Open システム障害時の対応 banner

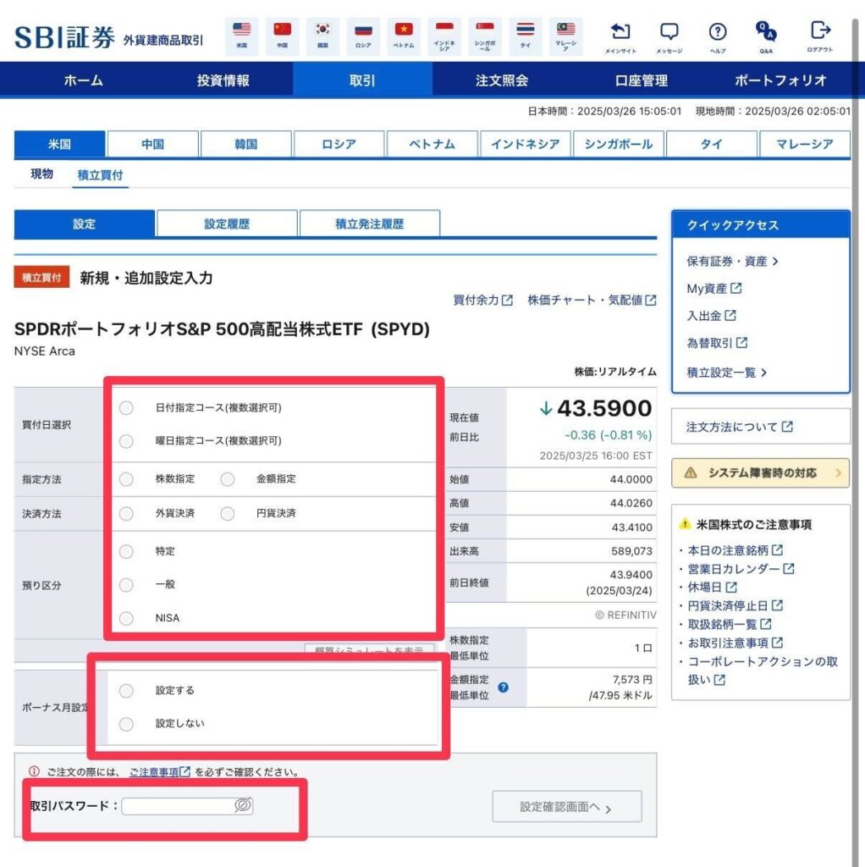[x=761, y=472]
